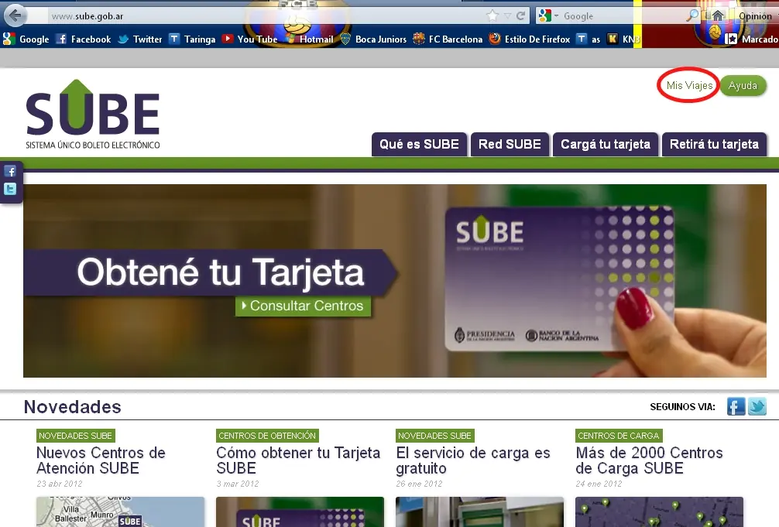Bookmark page with the star icon
The height and width of the screenshot is (527, 779).
(492, 16)
